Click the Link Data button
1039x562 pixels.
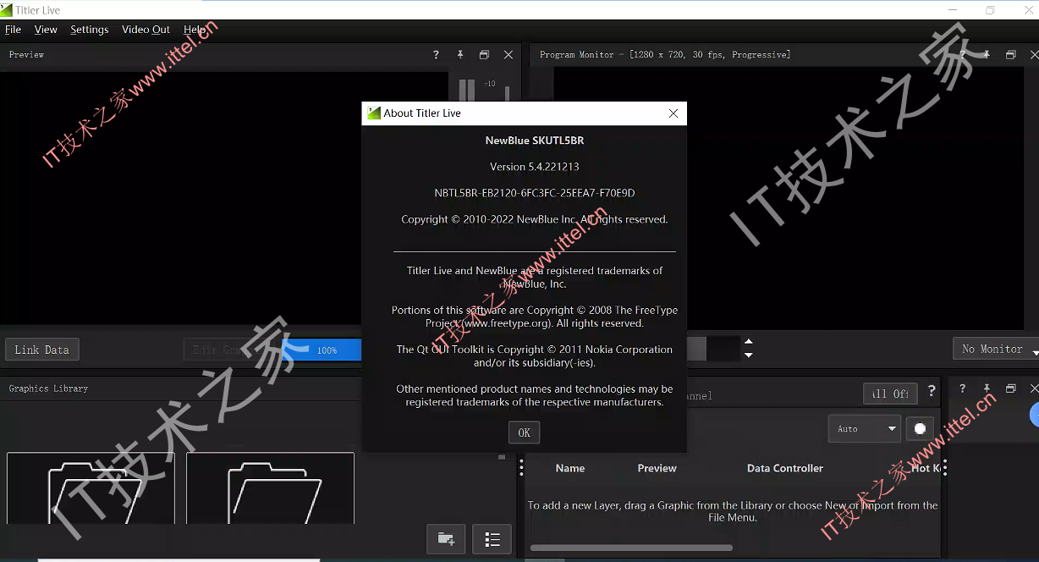click(x=42, y=350)
